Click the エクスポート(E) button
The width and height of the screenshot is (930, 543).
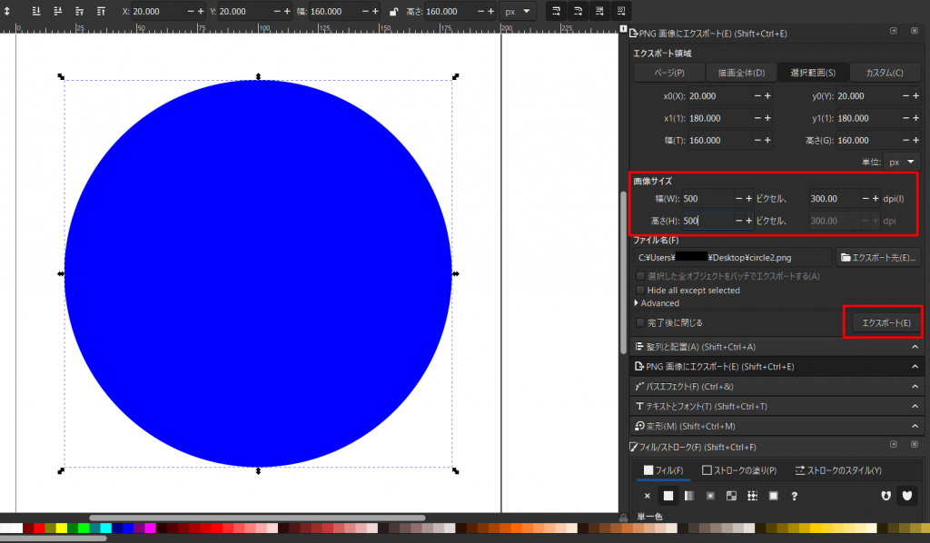click(885, 322)
